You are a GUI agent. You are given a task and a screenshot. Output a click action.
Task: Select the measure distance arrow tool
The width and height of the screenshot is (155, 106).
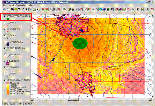click(23, 9)
